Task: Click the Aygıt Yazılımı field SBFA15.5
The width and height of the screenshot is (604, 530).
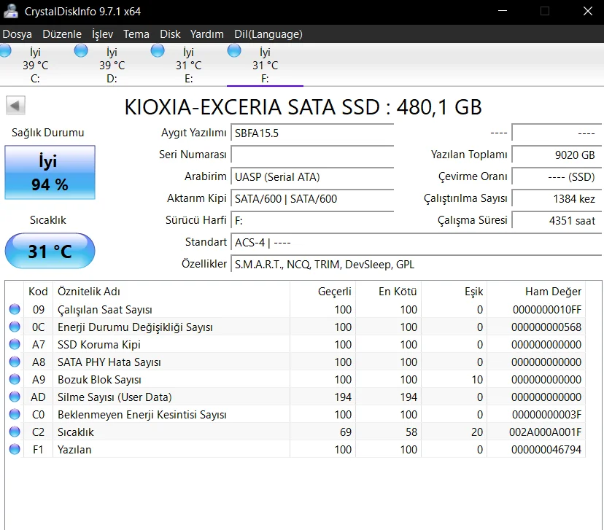Action: (x=312, y=133)
